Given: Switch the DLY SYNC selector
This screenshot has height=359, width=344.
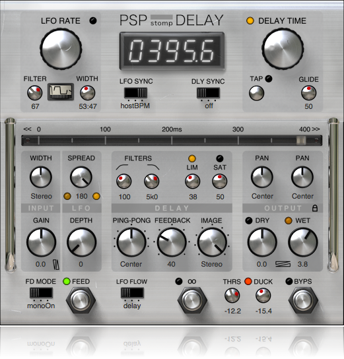Looking at the screenshot, I should click(208, 93).
